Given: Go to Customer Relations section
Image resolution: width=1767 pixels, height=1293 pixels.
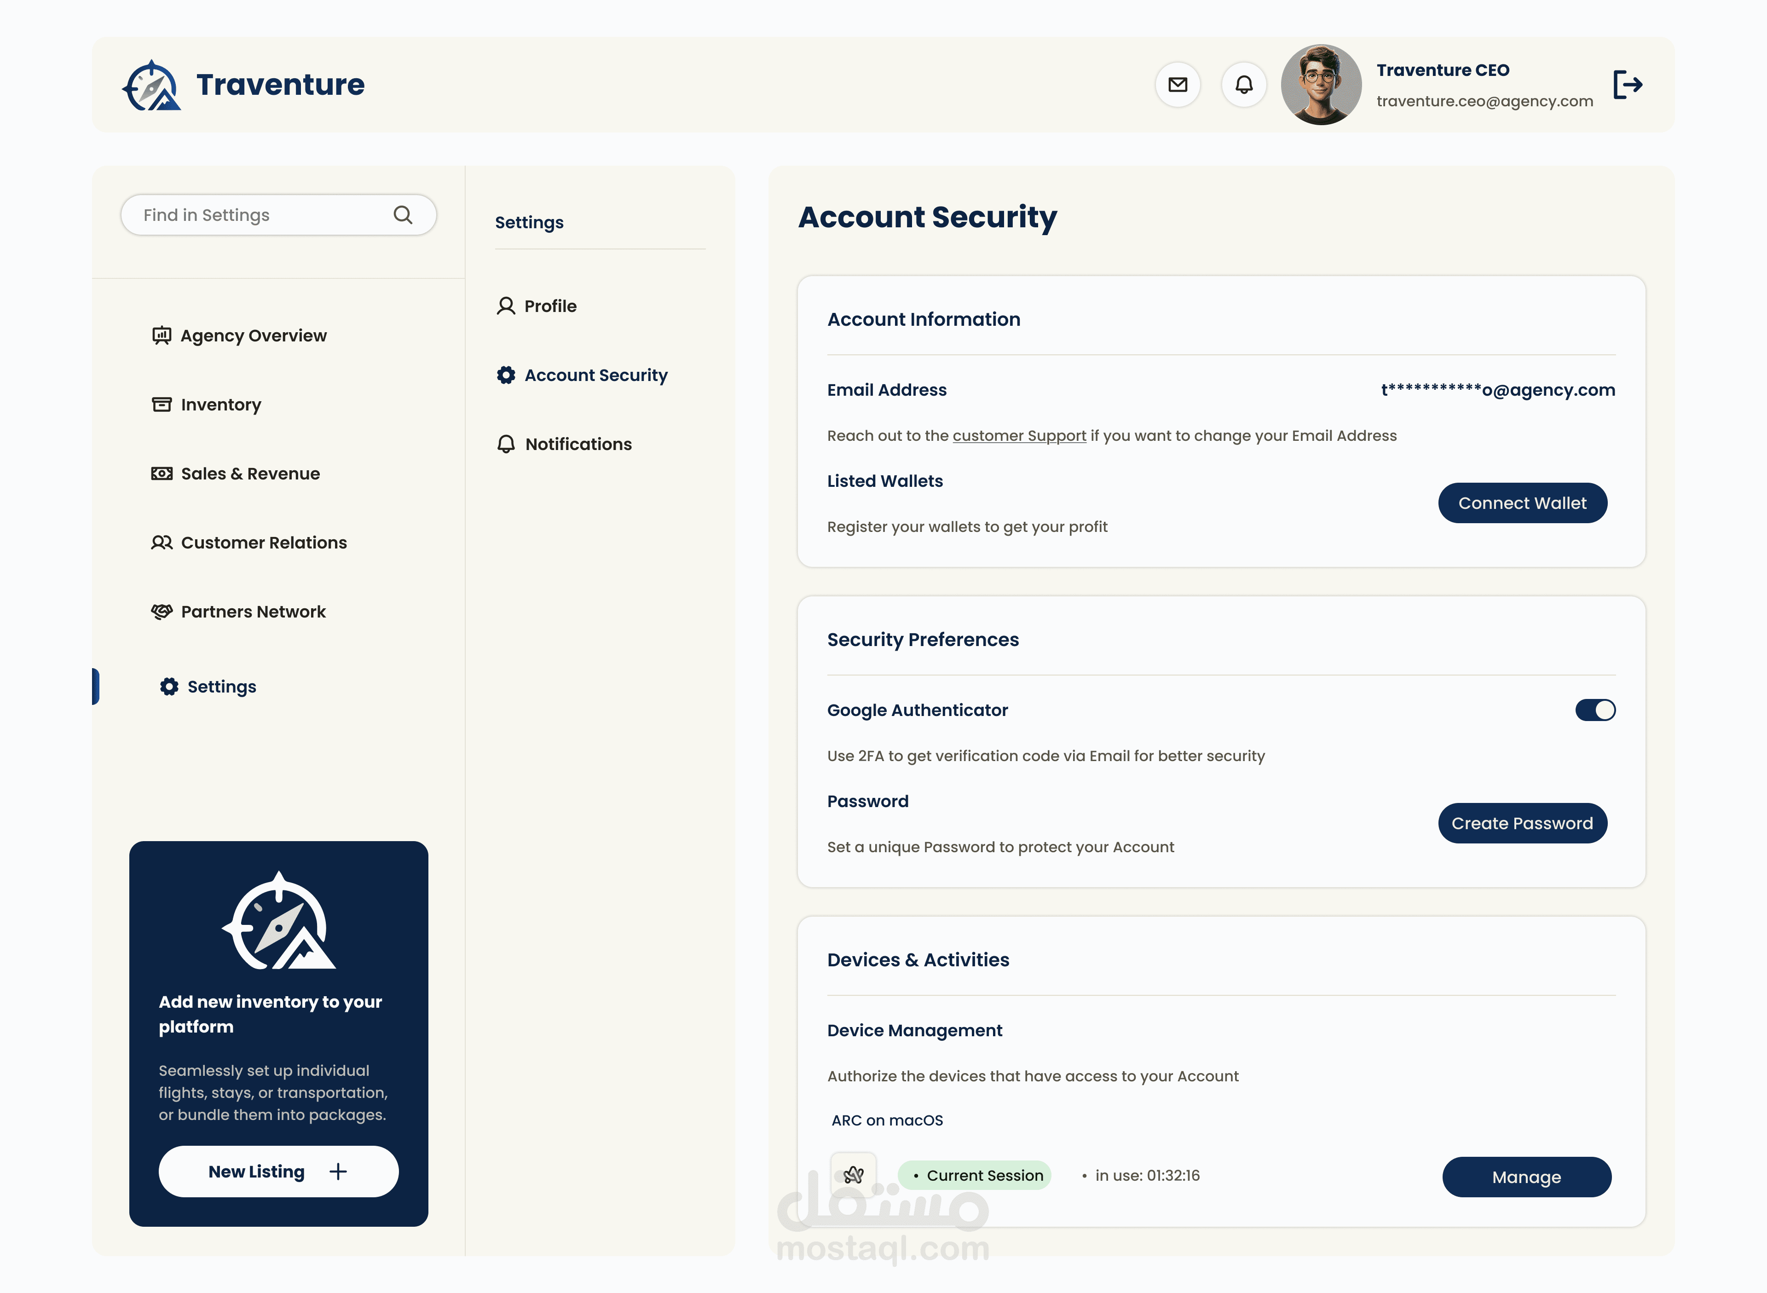Looking at the screenshot, I should click(263, 543).
